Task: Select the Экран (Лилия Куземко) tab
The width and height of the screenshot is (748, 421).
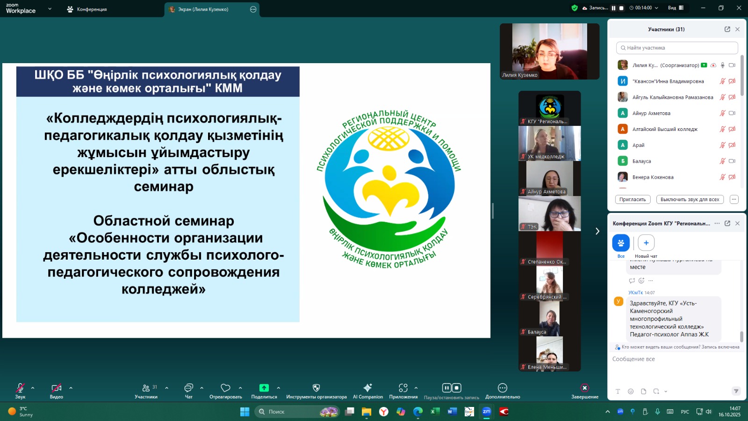Action: pos(203,9)
